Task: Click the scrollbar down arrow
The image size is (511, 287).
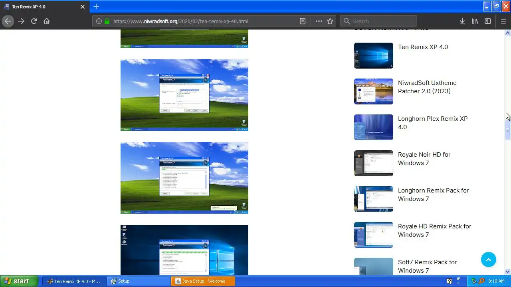Action: coord(507,272)
